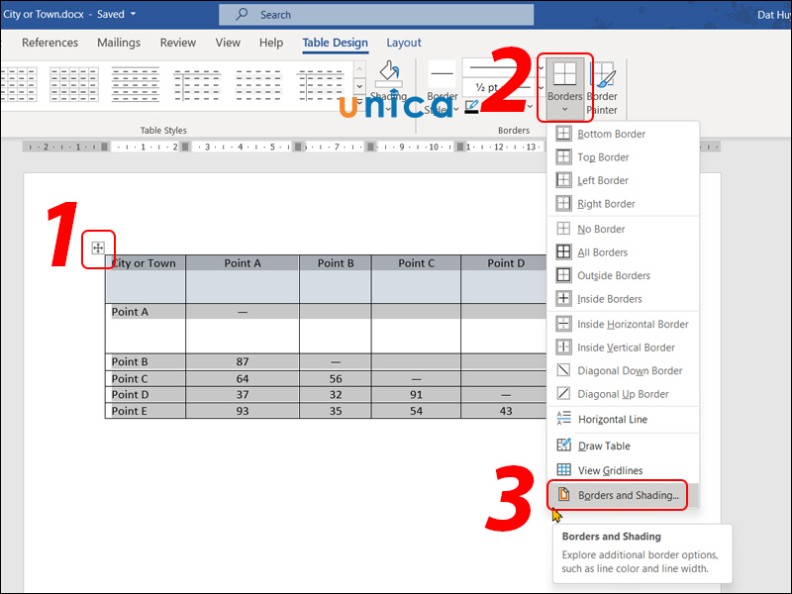Select Outside Borders in dropdown list

click(x=613, y=275)
